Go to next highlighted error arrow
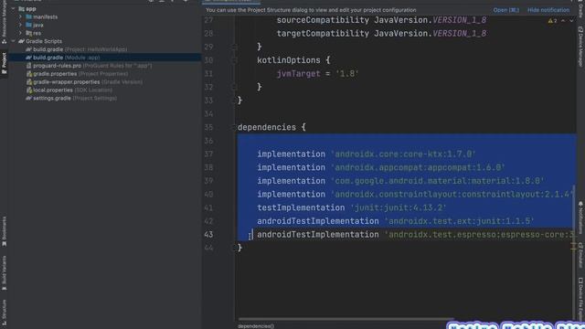The height and width of the screenshot is (329, 585). [x=571, y=21]
